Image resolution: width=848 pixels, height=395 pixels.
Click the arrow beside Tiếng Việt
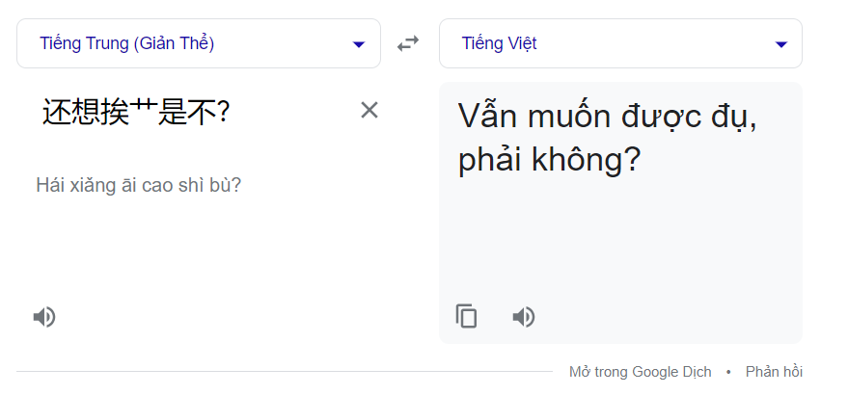pos(780,44)
